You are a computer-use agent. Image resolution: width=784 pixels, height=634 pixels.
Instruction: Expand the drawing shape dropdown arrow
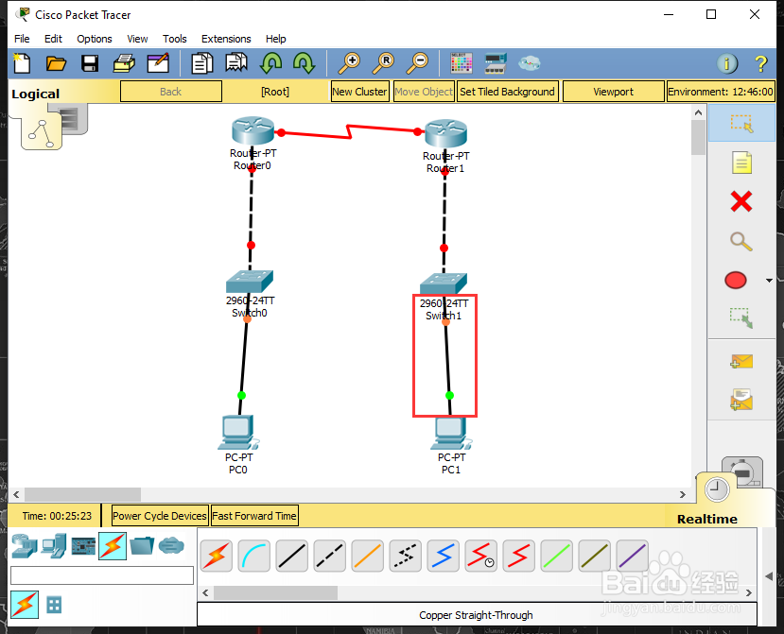click(x=769, y=281)
